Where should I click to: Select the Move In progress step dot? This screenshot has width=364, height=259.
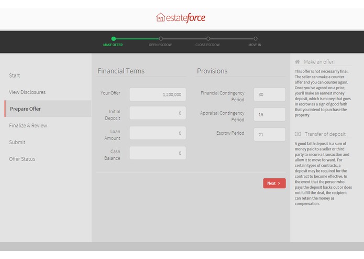point(256,39)
